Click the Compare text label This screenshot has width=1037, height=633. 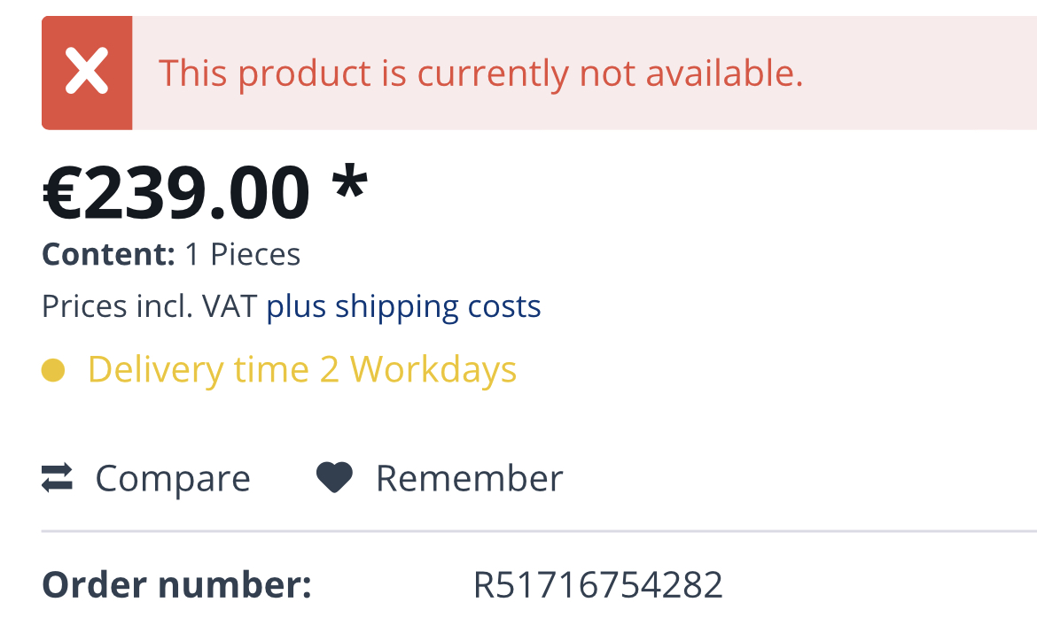pos(173,479)
